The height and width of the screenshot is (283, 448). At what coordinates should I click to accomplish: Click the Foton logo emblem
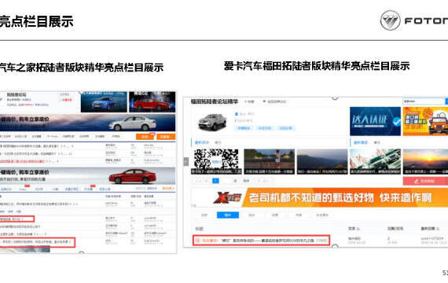[x=391, y=20]
